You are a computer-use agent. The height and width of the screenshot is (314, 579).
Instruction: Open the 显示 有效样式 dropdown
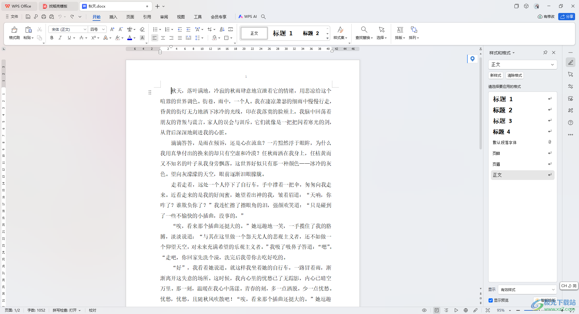[527, 290]
